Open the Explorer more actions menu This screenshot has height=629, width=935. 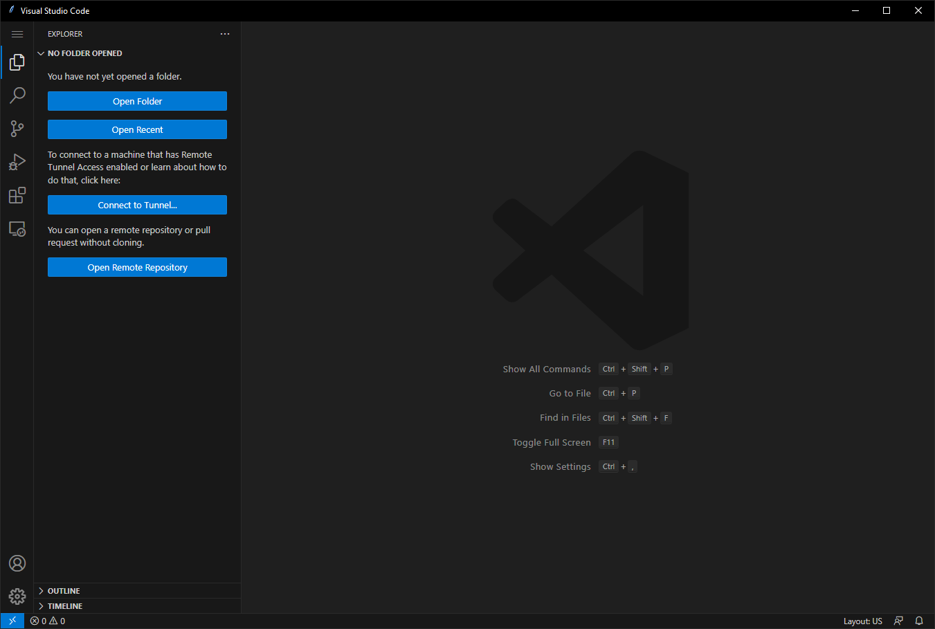pyautogui.click(x=224, y=33)
